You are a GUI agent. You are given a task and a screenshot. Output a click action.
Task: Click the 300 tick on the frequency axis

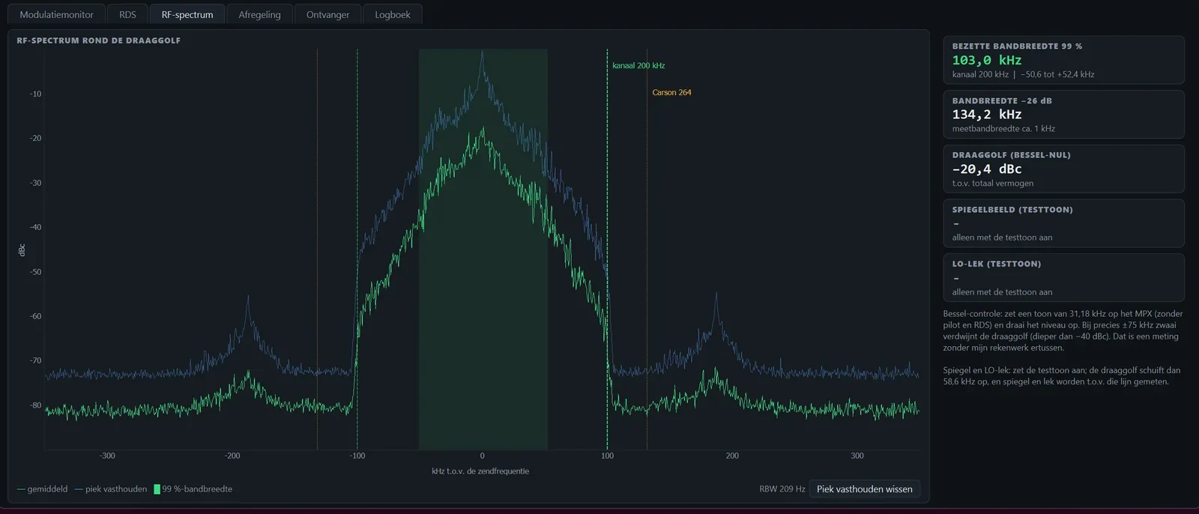click(857, 456)
